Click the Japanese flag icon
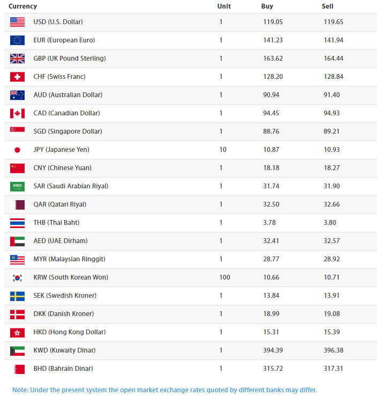 17,150
